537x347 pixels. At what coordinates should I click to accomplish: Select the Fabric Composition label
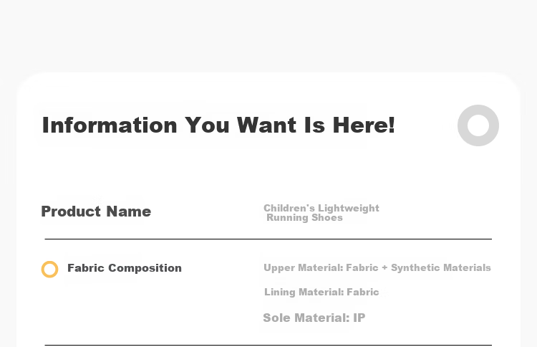click(125, 268)
